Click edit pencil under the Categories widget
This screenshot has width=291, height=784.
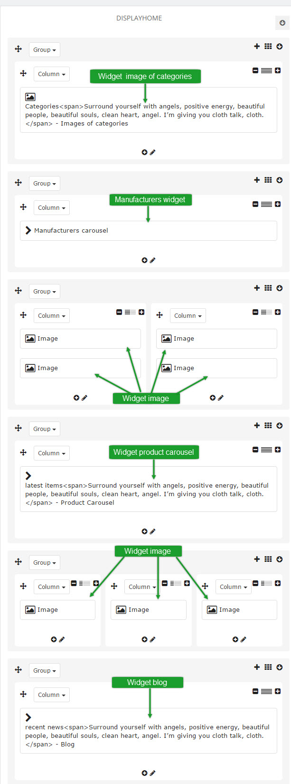[152, 152]
